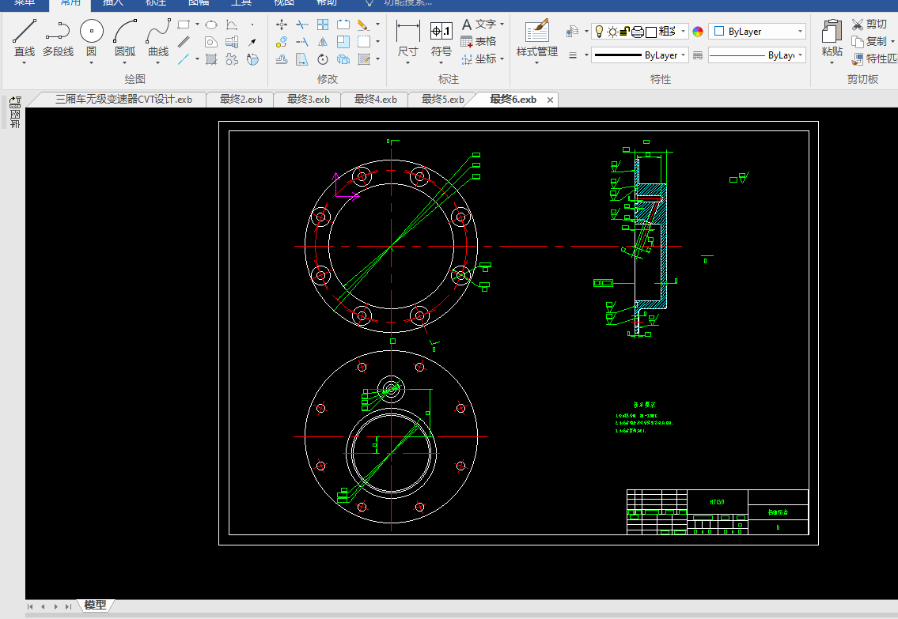Toggle current layer lock icon
The width and height of the screenshot is (898, 619).
coord(625,32)
